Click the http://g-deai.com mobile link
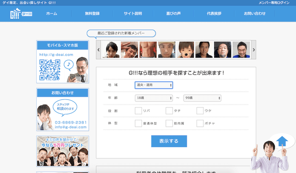 pos(56,55)
